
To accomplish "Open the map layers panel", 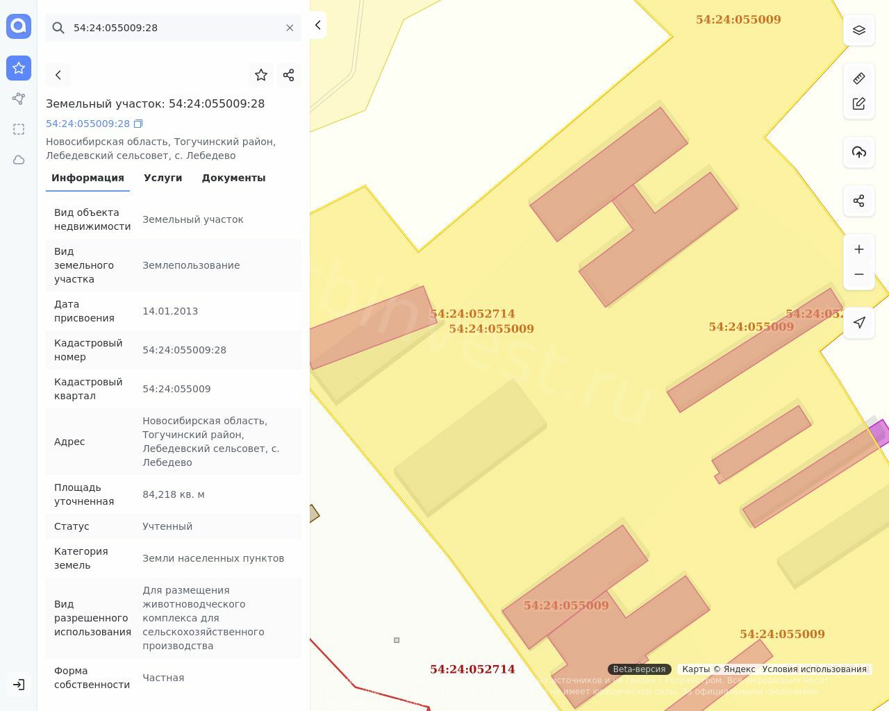I will point(859,31).
